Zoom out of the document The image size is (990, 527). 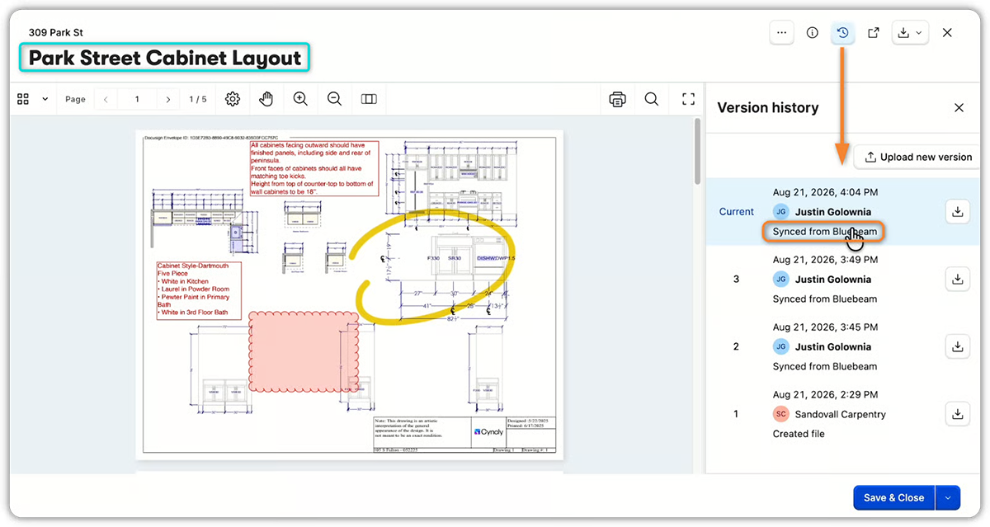[334, 99]
